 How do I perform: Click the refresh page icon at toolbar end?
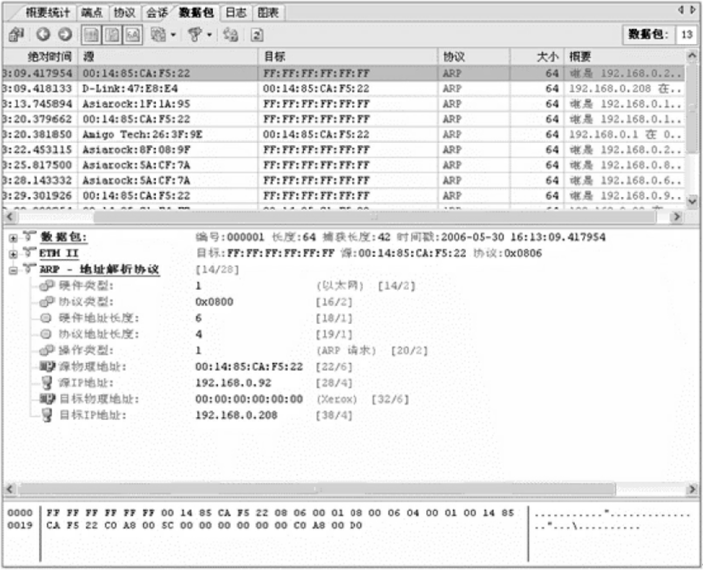[257, 34]
